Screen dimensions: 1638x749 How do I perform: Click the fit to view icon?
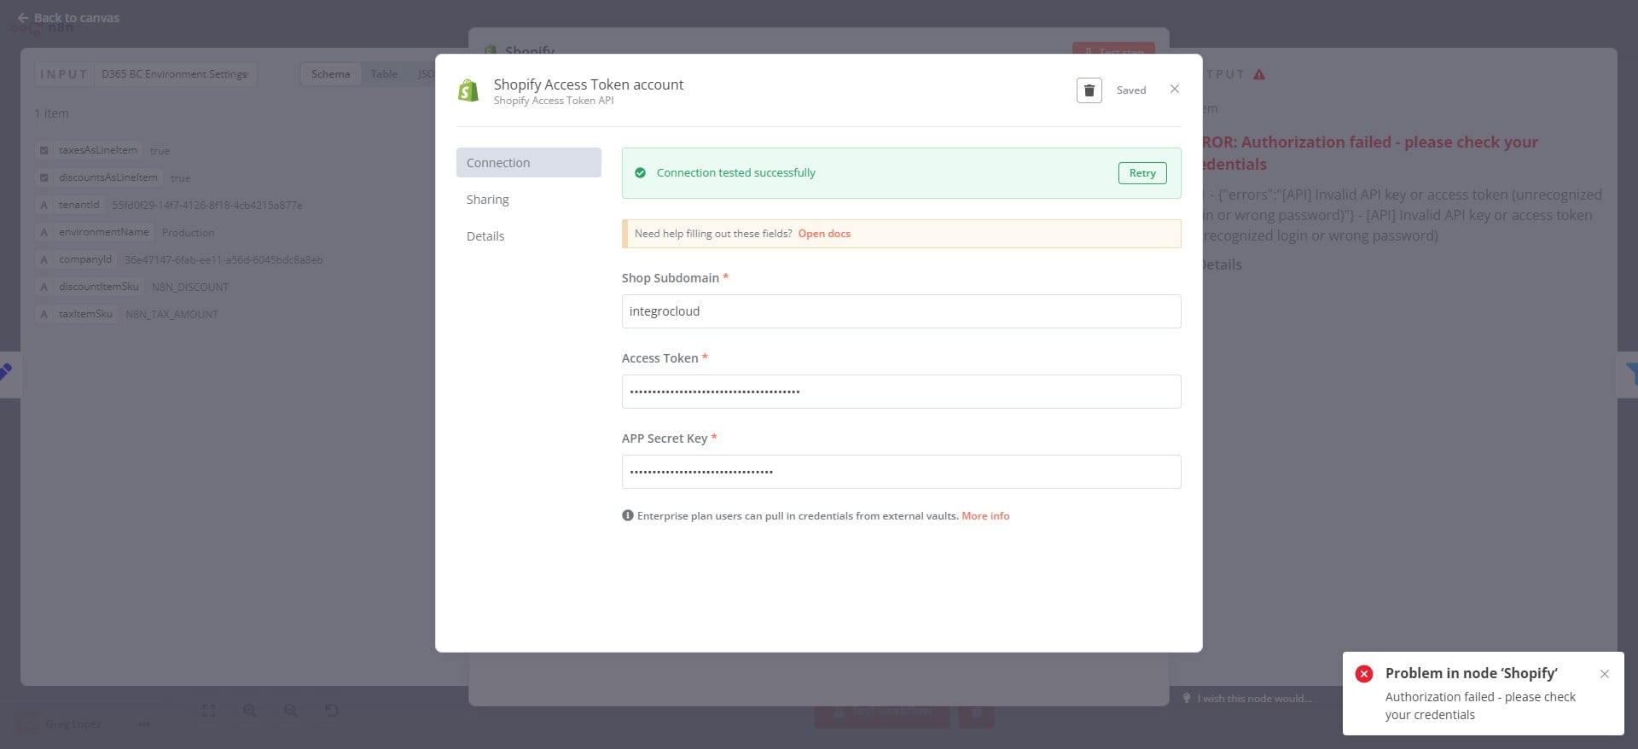[x=209, y=711]
